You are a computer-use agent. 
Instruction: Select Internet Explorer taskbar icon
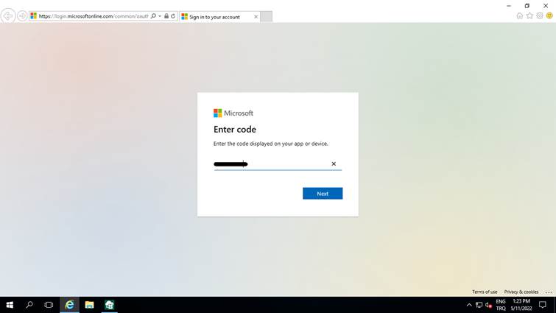[x=69, y=305]
